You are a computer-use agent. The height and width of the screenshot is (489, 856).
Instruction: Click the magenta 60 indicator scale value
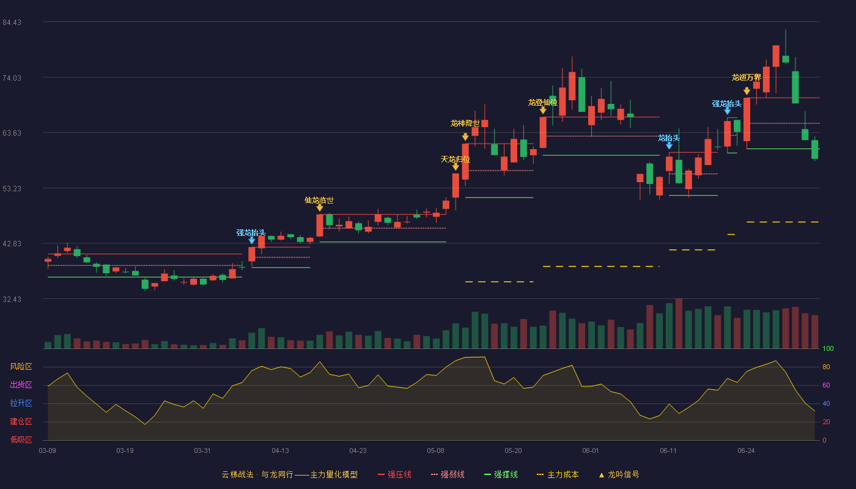tap(826, 386)
